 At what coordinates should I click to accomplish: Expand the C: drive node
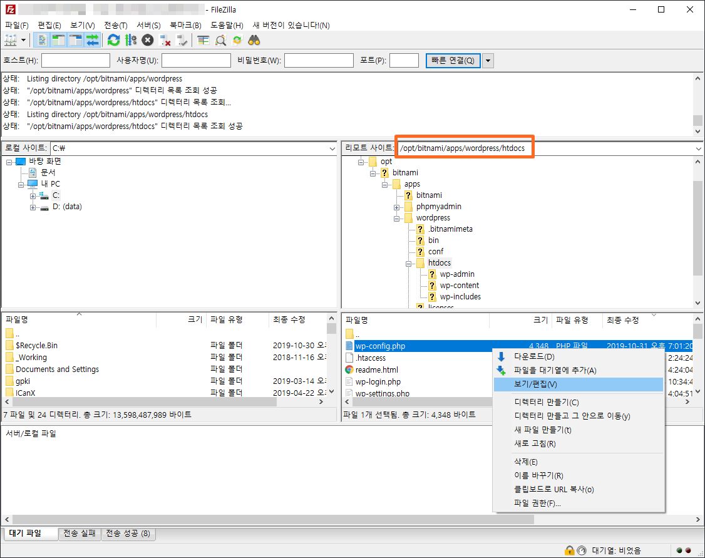pos(33,196)
